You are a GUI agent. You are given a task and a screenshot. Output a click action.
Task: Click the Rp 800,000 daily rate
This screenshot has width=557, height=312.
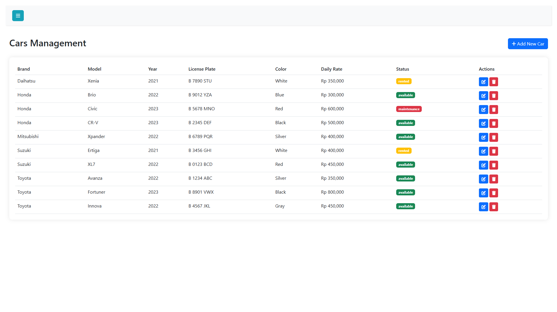[x=332, y=192]
